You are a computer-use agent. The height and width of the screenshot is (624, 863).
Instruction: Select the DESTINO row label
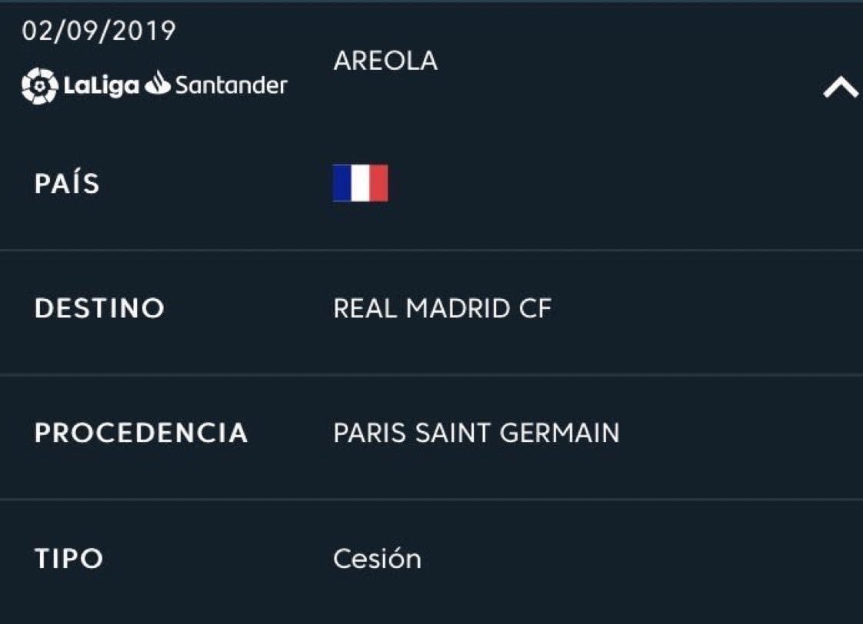[99, 309]
